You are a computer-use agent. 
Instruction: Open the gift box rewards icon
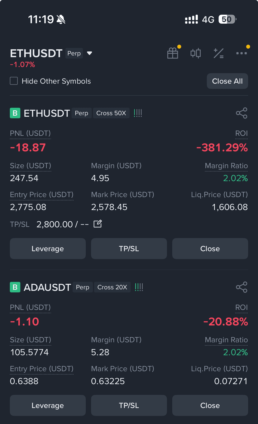point(173,53)
